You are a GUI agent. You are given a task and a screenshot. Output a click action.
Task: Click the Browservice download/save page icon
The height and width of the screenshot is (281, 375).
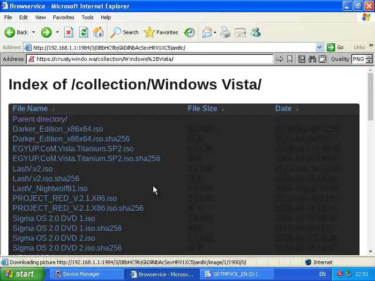click(302, 59)
